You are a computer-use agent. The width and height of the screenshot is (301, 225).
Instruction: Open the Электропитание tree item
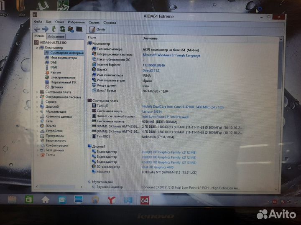point(63,77)
